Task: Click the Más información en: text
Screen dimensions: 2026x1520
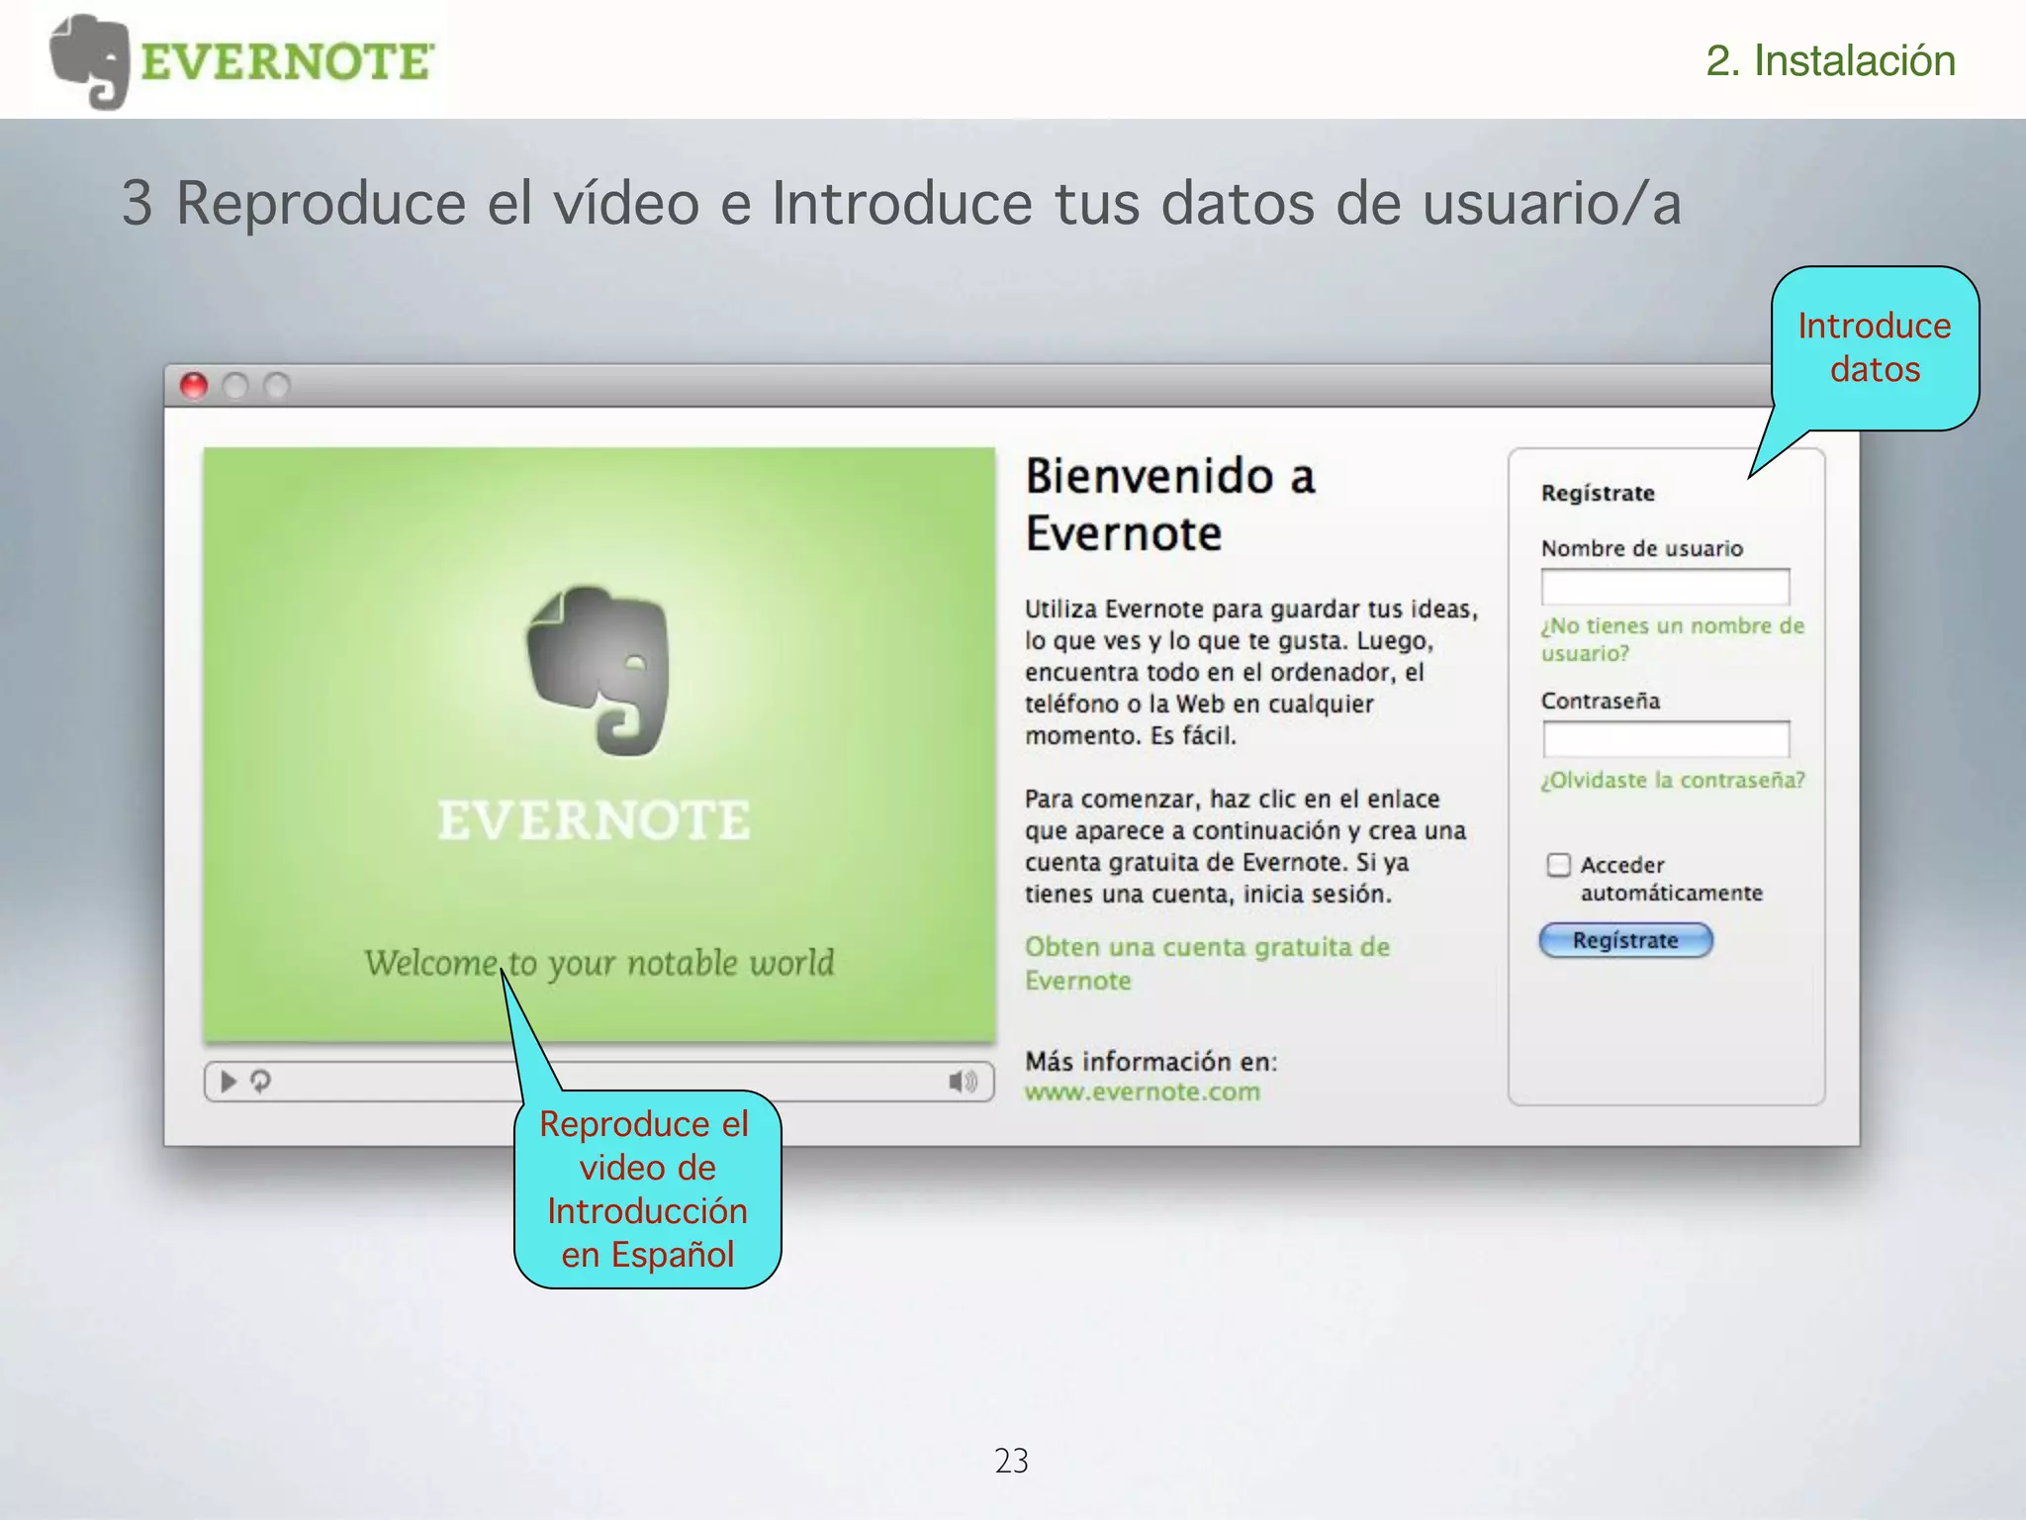Action: (x=1151, y=1062)
